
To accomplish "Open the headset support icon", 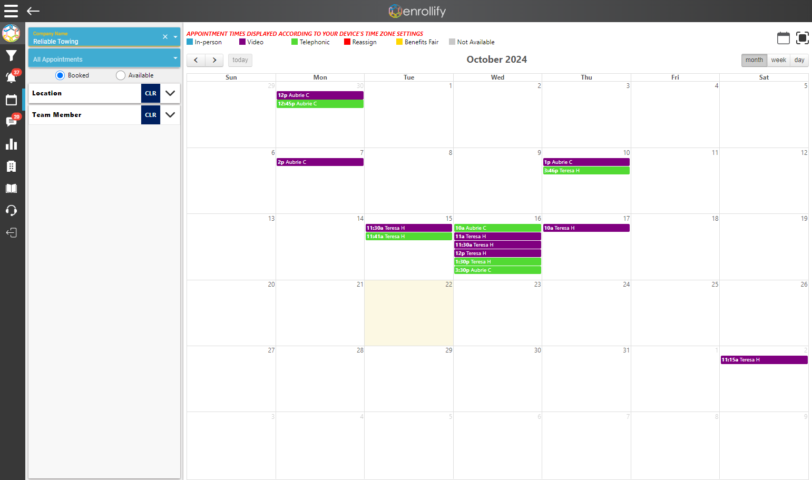I will 11,210.
